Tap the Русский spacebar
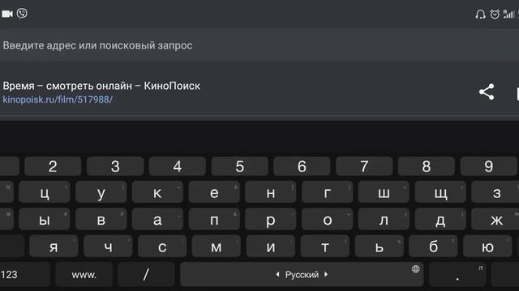Screen dimensions: 519x291 [302, 275]
